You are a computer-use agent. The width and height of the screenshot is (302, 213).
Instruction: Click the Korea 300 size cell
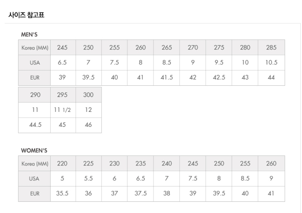coord(88,95)
